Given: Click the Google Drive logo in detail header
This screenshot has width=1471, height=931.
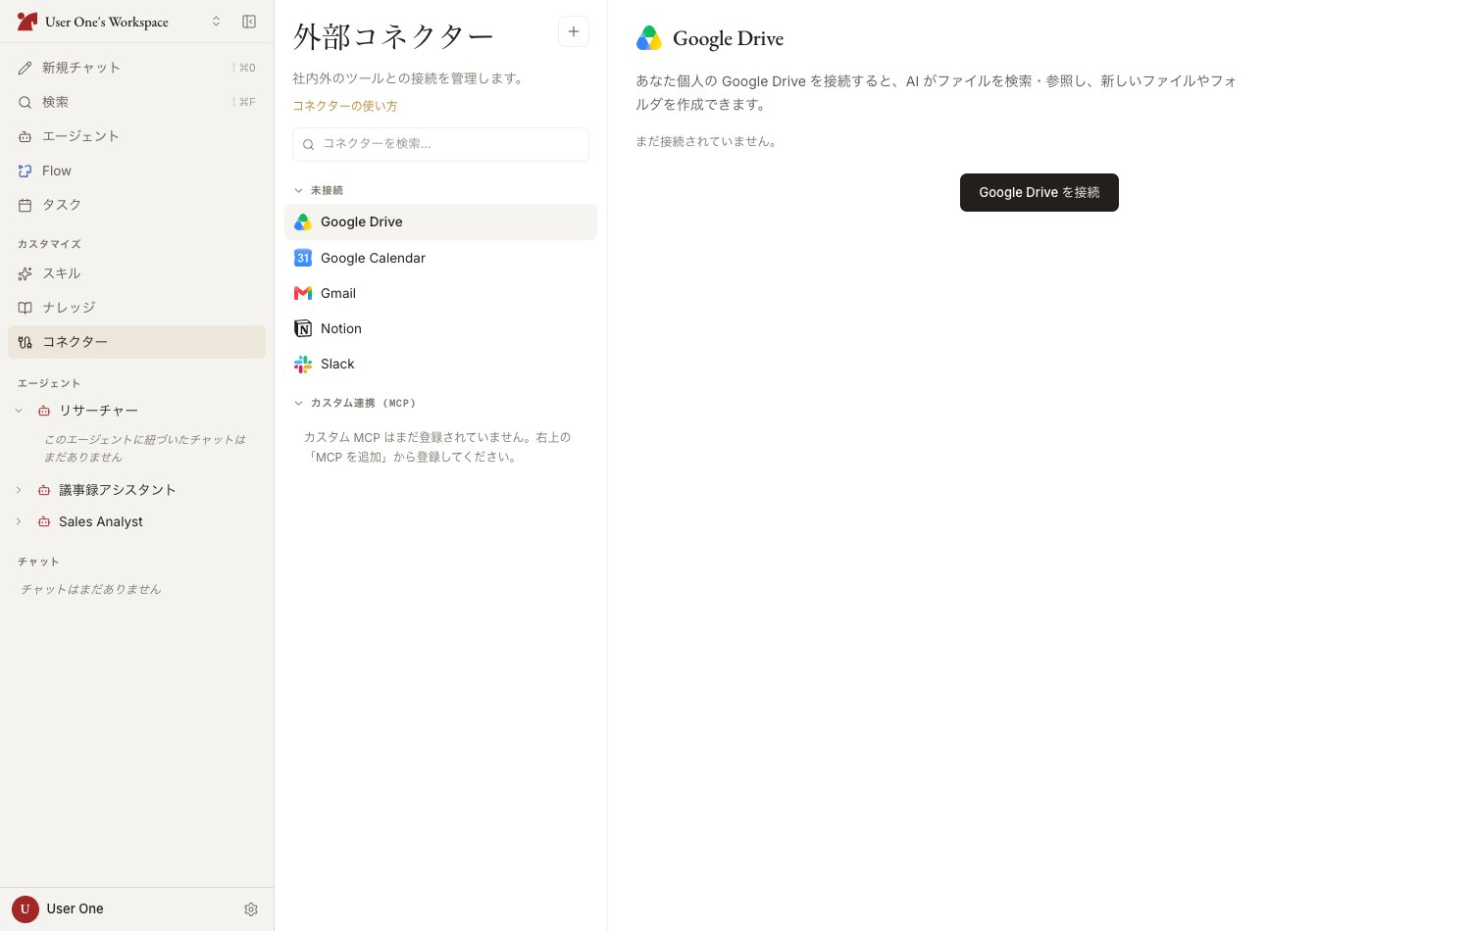Looking at the screenshot, I should [649, 38].
